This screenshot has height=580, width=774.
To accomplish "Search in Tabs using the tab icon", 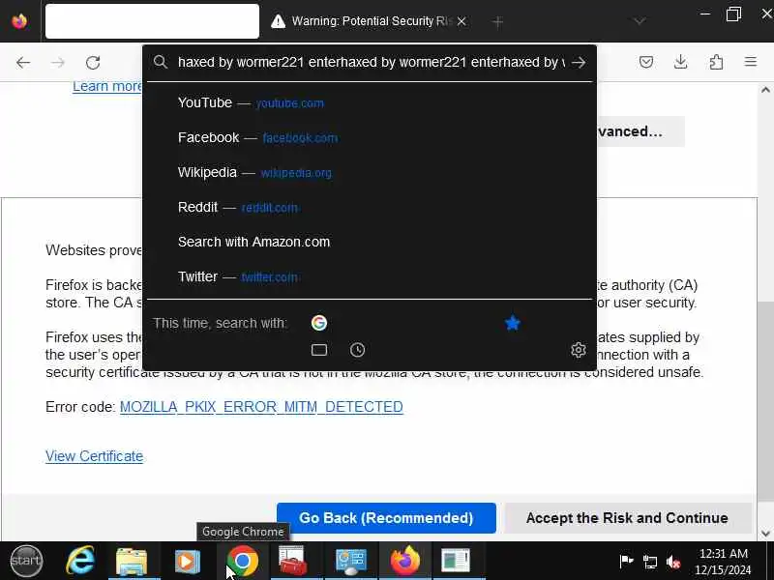I will click(319, 350).
